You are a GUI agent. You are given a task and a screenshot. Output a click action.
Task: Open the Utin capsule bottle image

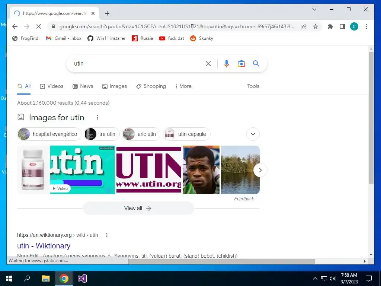click(x=33, y=170)
